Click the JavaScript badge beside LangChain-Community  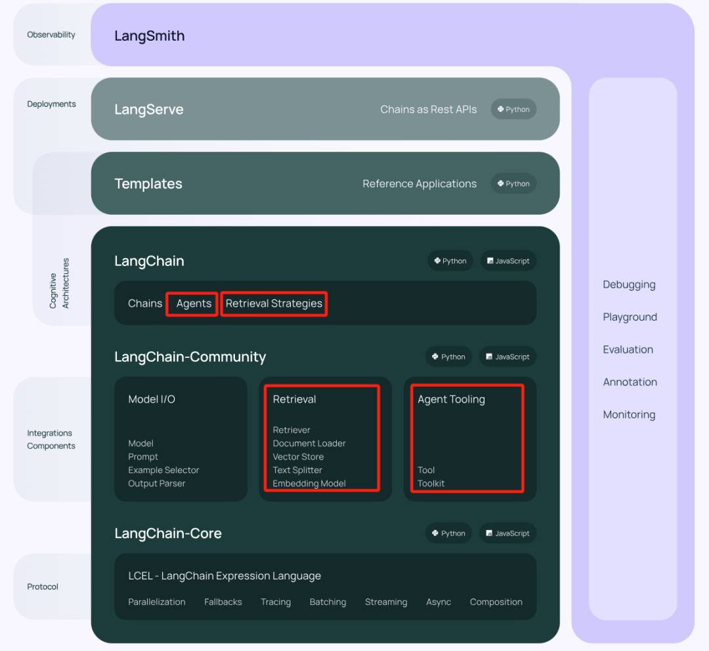[x=507, y=357]
